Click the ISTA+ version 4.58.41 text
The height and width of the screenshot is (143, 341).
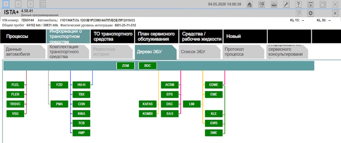27,11
